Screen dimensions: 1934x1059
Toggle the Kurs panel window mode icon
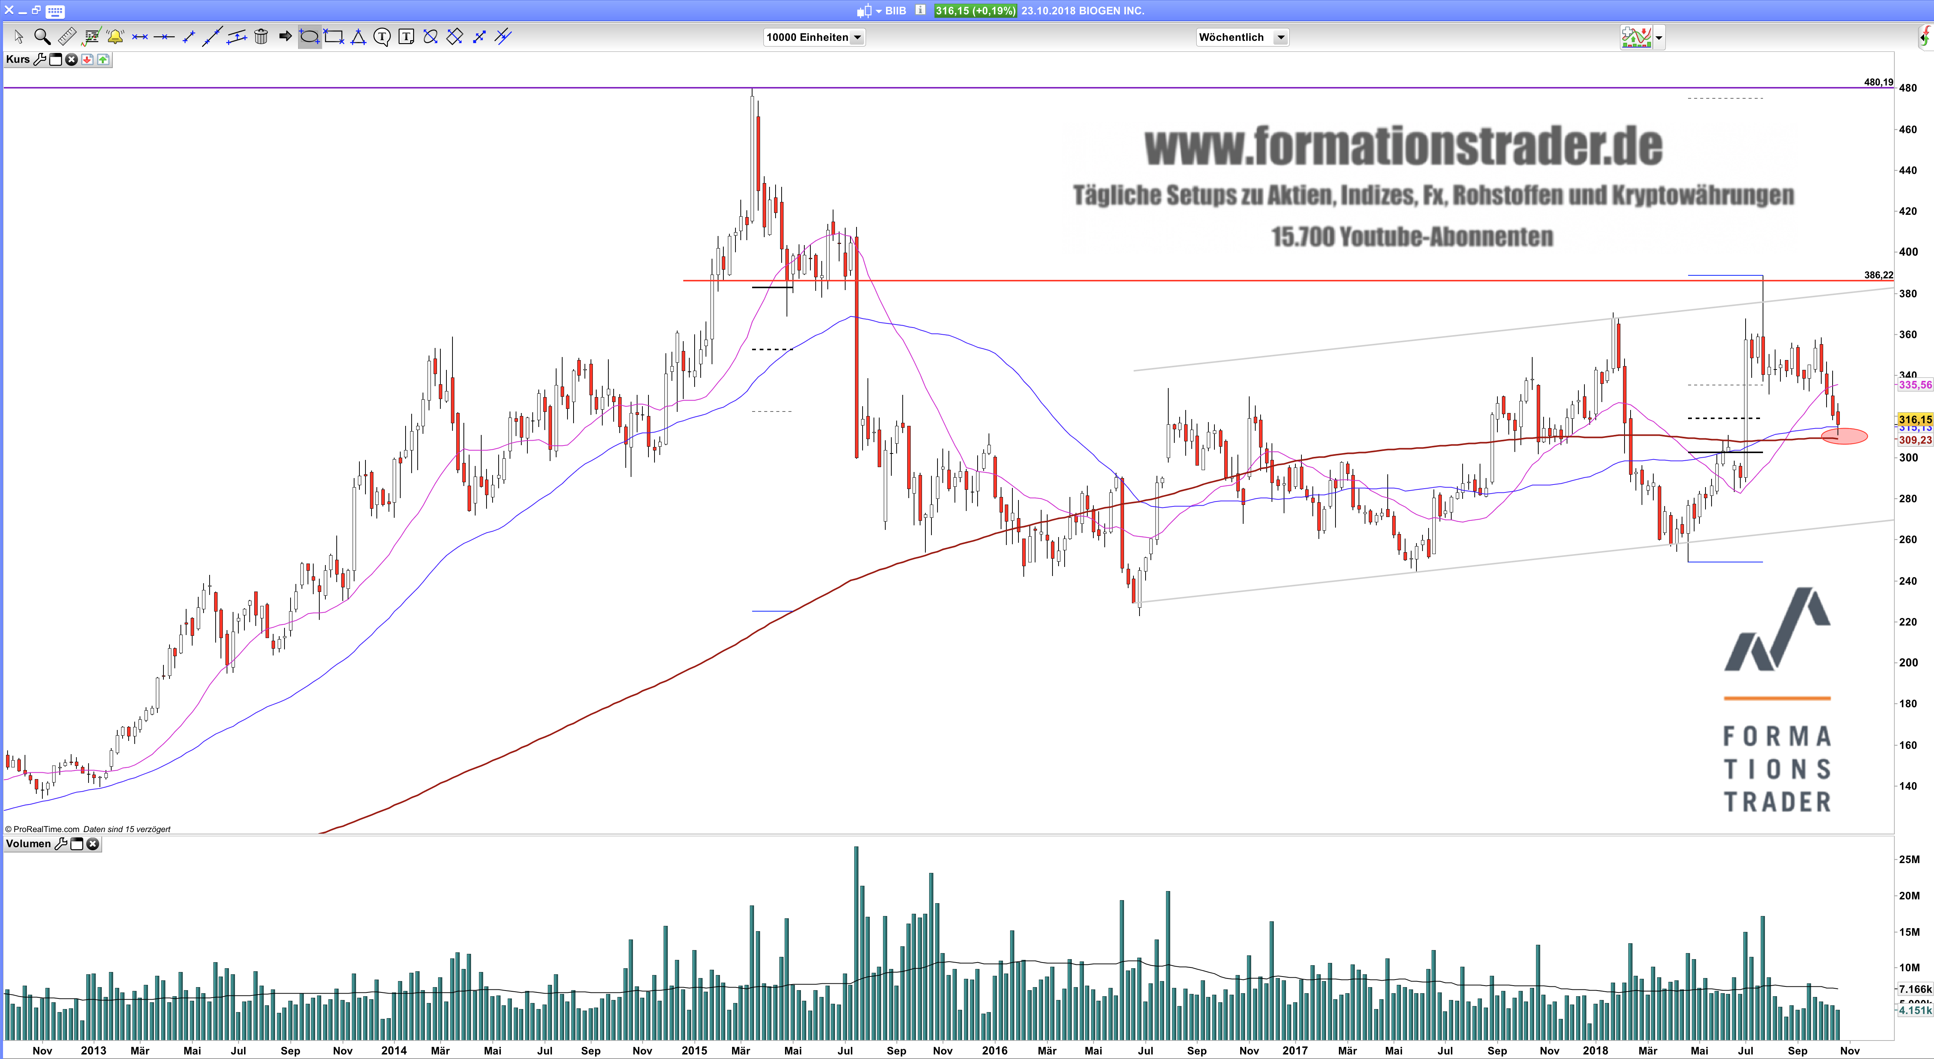pyautogui.click(x=56, y=59)
